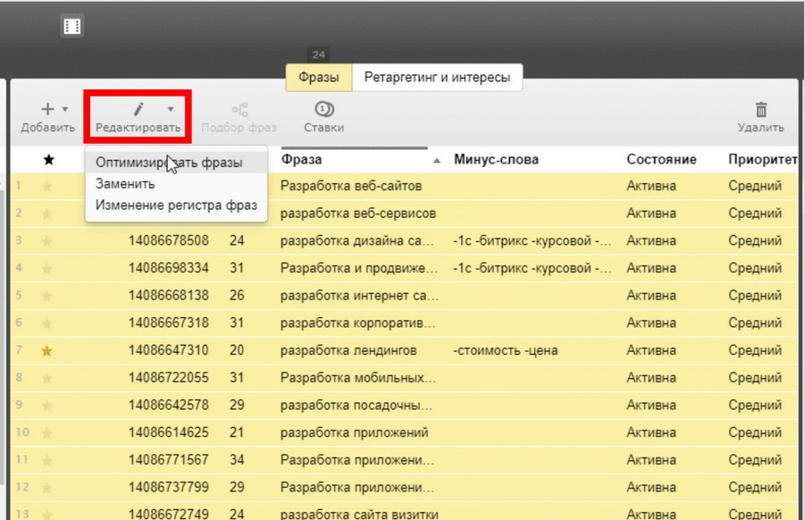Toggle the gold star in row 7

tap(47, 350)
